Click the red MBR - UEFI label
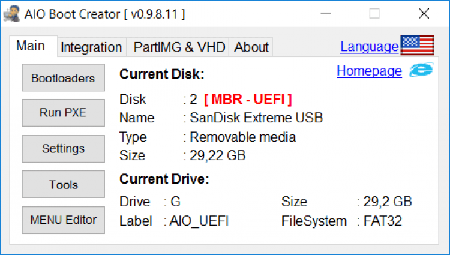The image size is (450, 255). pos(248,99)
